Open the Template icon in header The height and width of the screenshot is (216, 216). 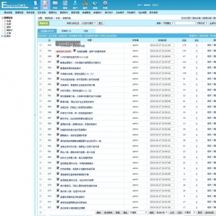click(65, 5)
